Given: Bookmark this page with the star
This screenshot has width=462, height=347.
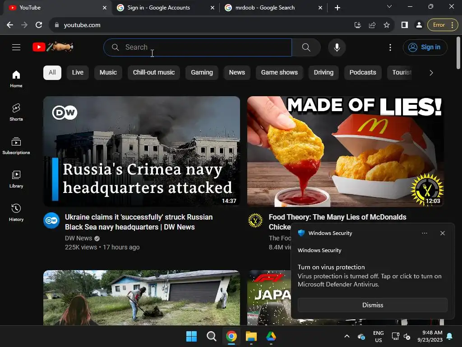Looking at the screenshot, I should 387,25.
